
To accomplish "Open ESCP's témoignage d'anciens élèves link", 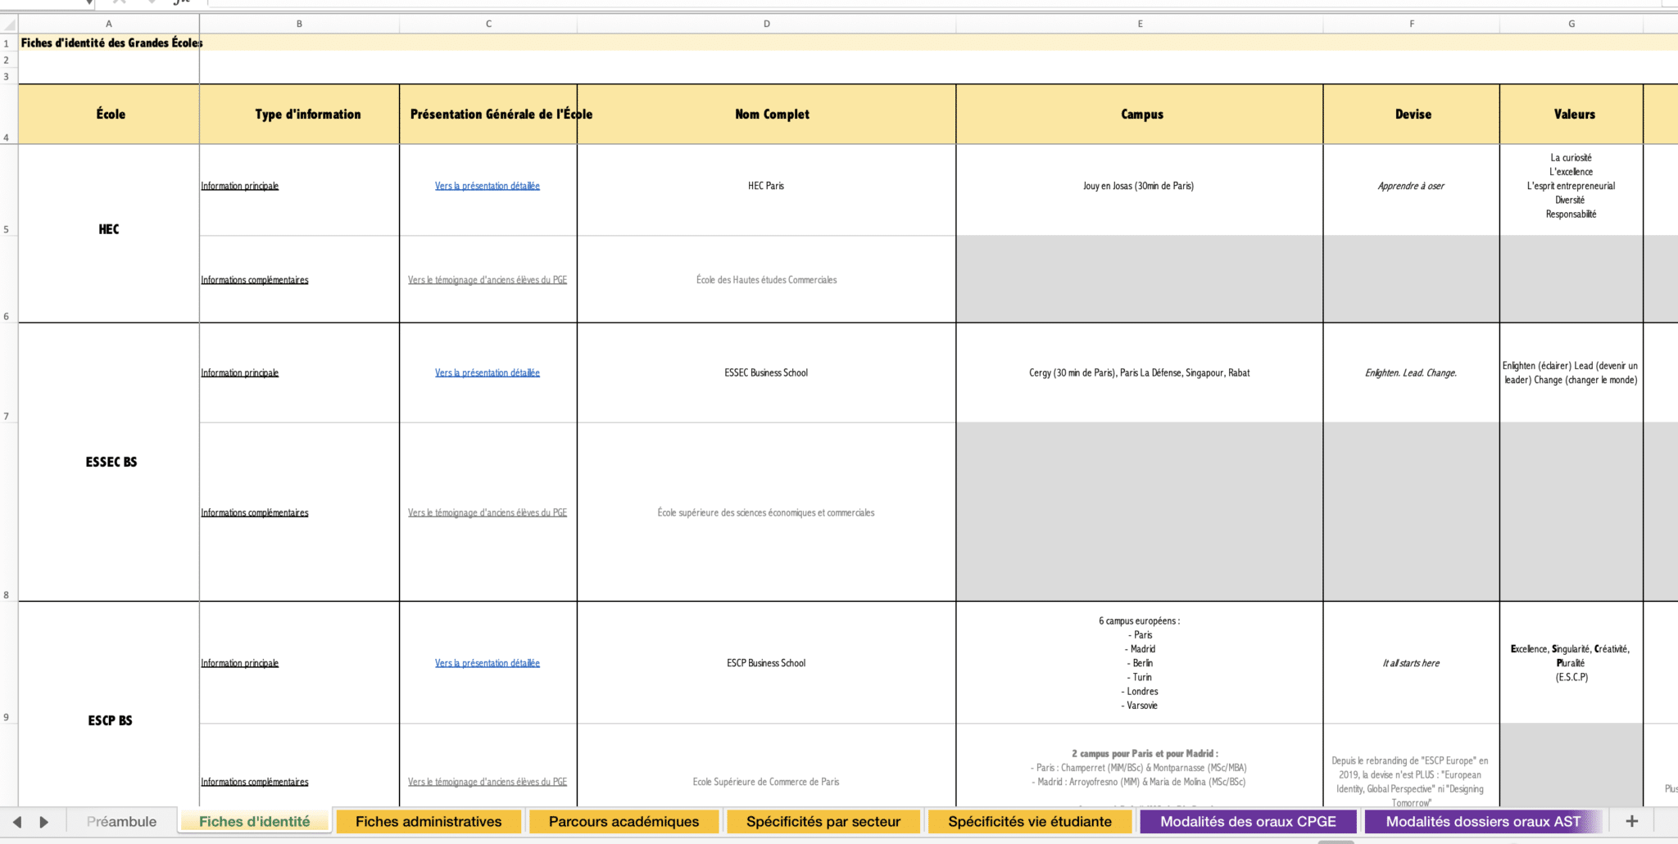I will click(x=488, y=782).
